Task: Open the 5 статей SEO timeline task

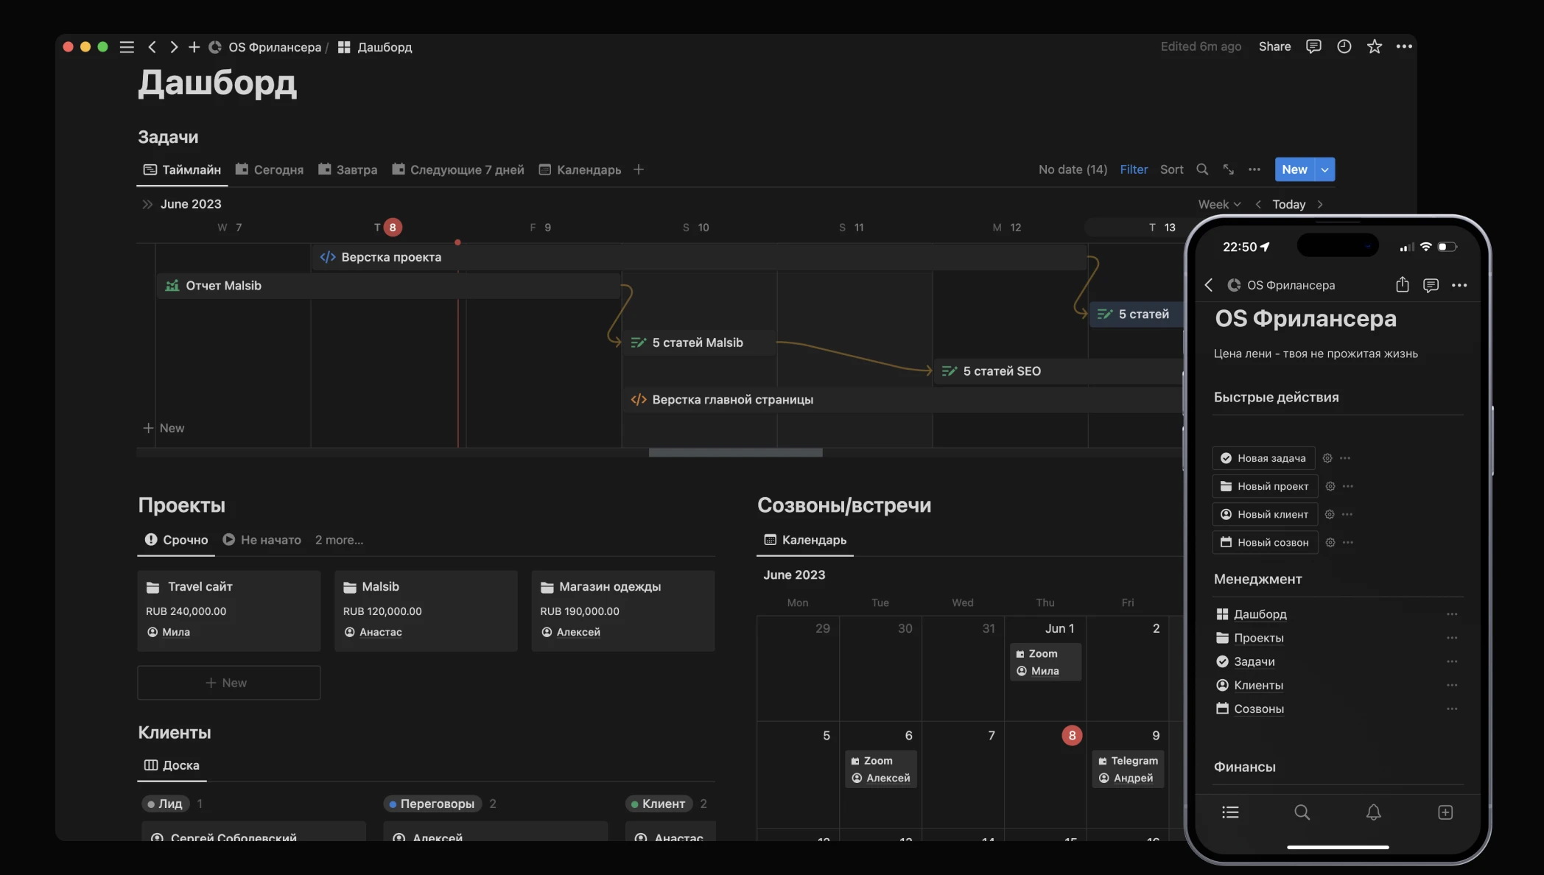Action: pyautogui.click(x=1002, y=371)
